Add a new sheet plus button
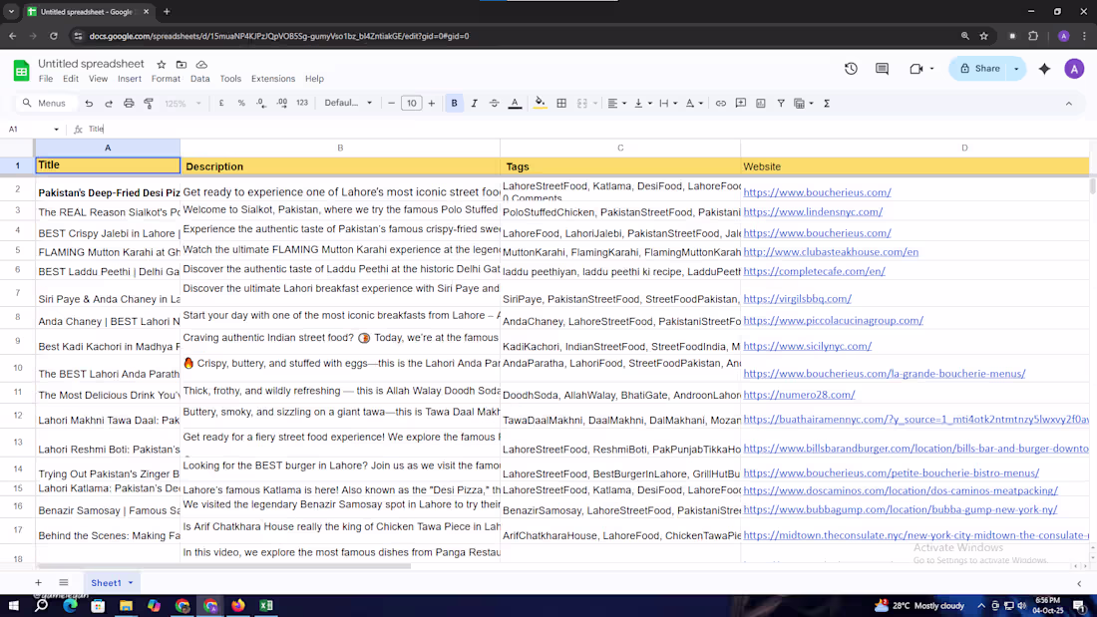This screenshot has height=617, width=1097. click(x=39, y=583)
